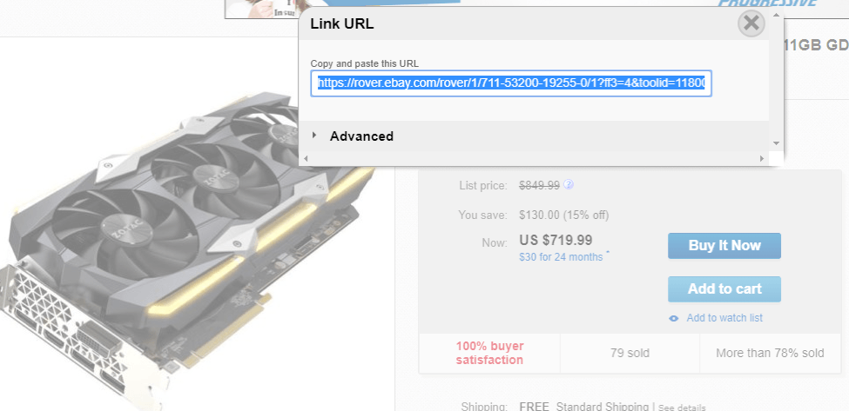Click the eye icon beside Add to watch list

click(x=674, y=319)
